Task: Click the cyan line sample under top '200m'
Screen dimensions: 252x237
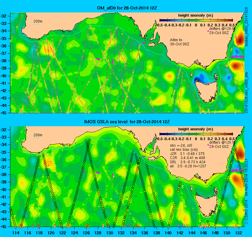Action: (36, 24)
